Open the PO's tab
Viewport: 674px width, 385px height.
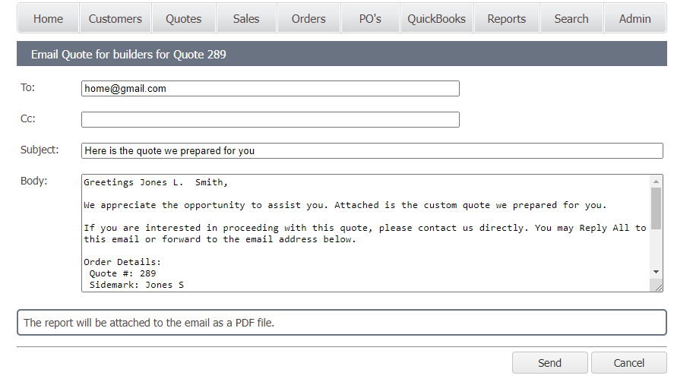coord(370,19)
